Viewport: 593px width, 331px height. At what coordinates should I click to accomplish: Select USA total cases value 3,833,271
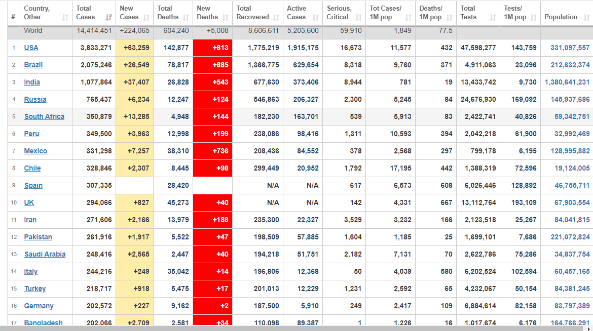(x=96, y=48)
